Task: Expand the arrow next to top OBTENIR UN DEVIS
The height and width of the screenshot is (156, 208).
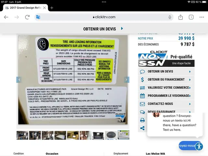Action: [122, 29]
